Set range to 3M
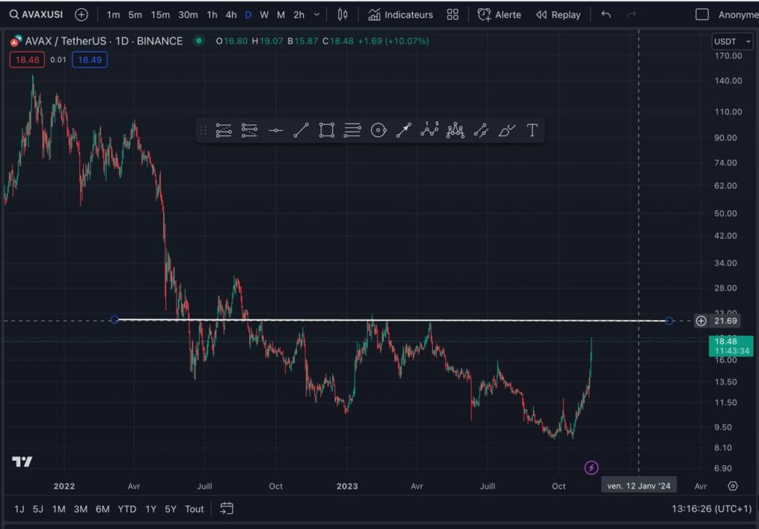 [80, 509]
